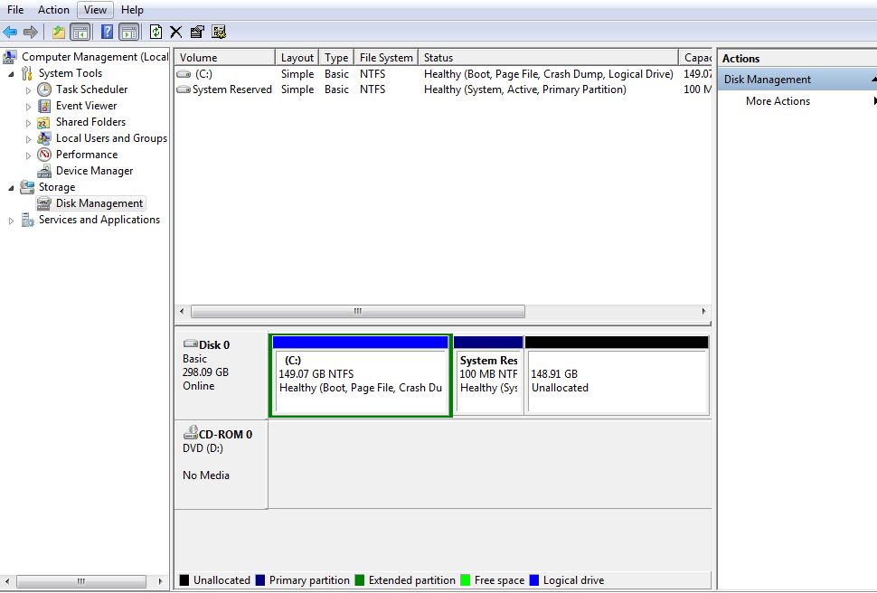877x593 pixels.
Task: Click the blue Back arrow in toolbar
Action: (10, 32)
